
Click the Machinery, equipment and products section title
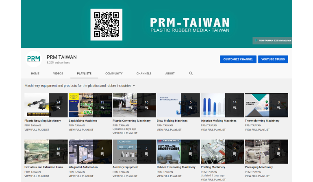point(78,86)
